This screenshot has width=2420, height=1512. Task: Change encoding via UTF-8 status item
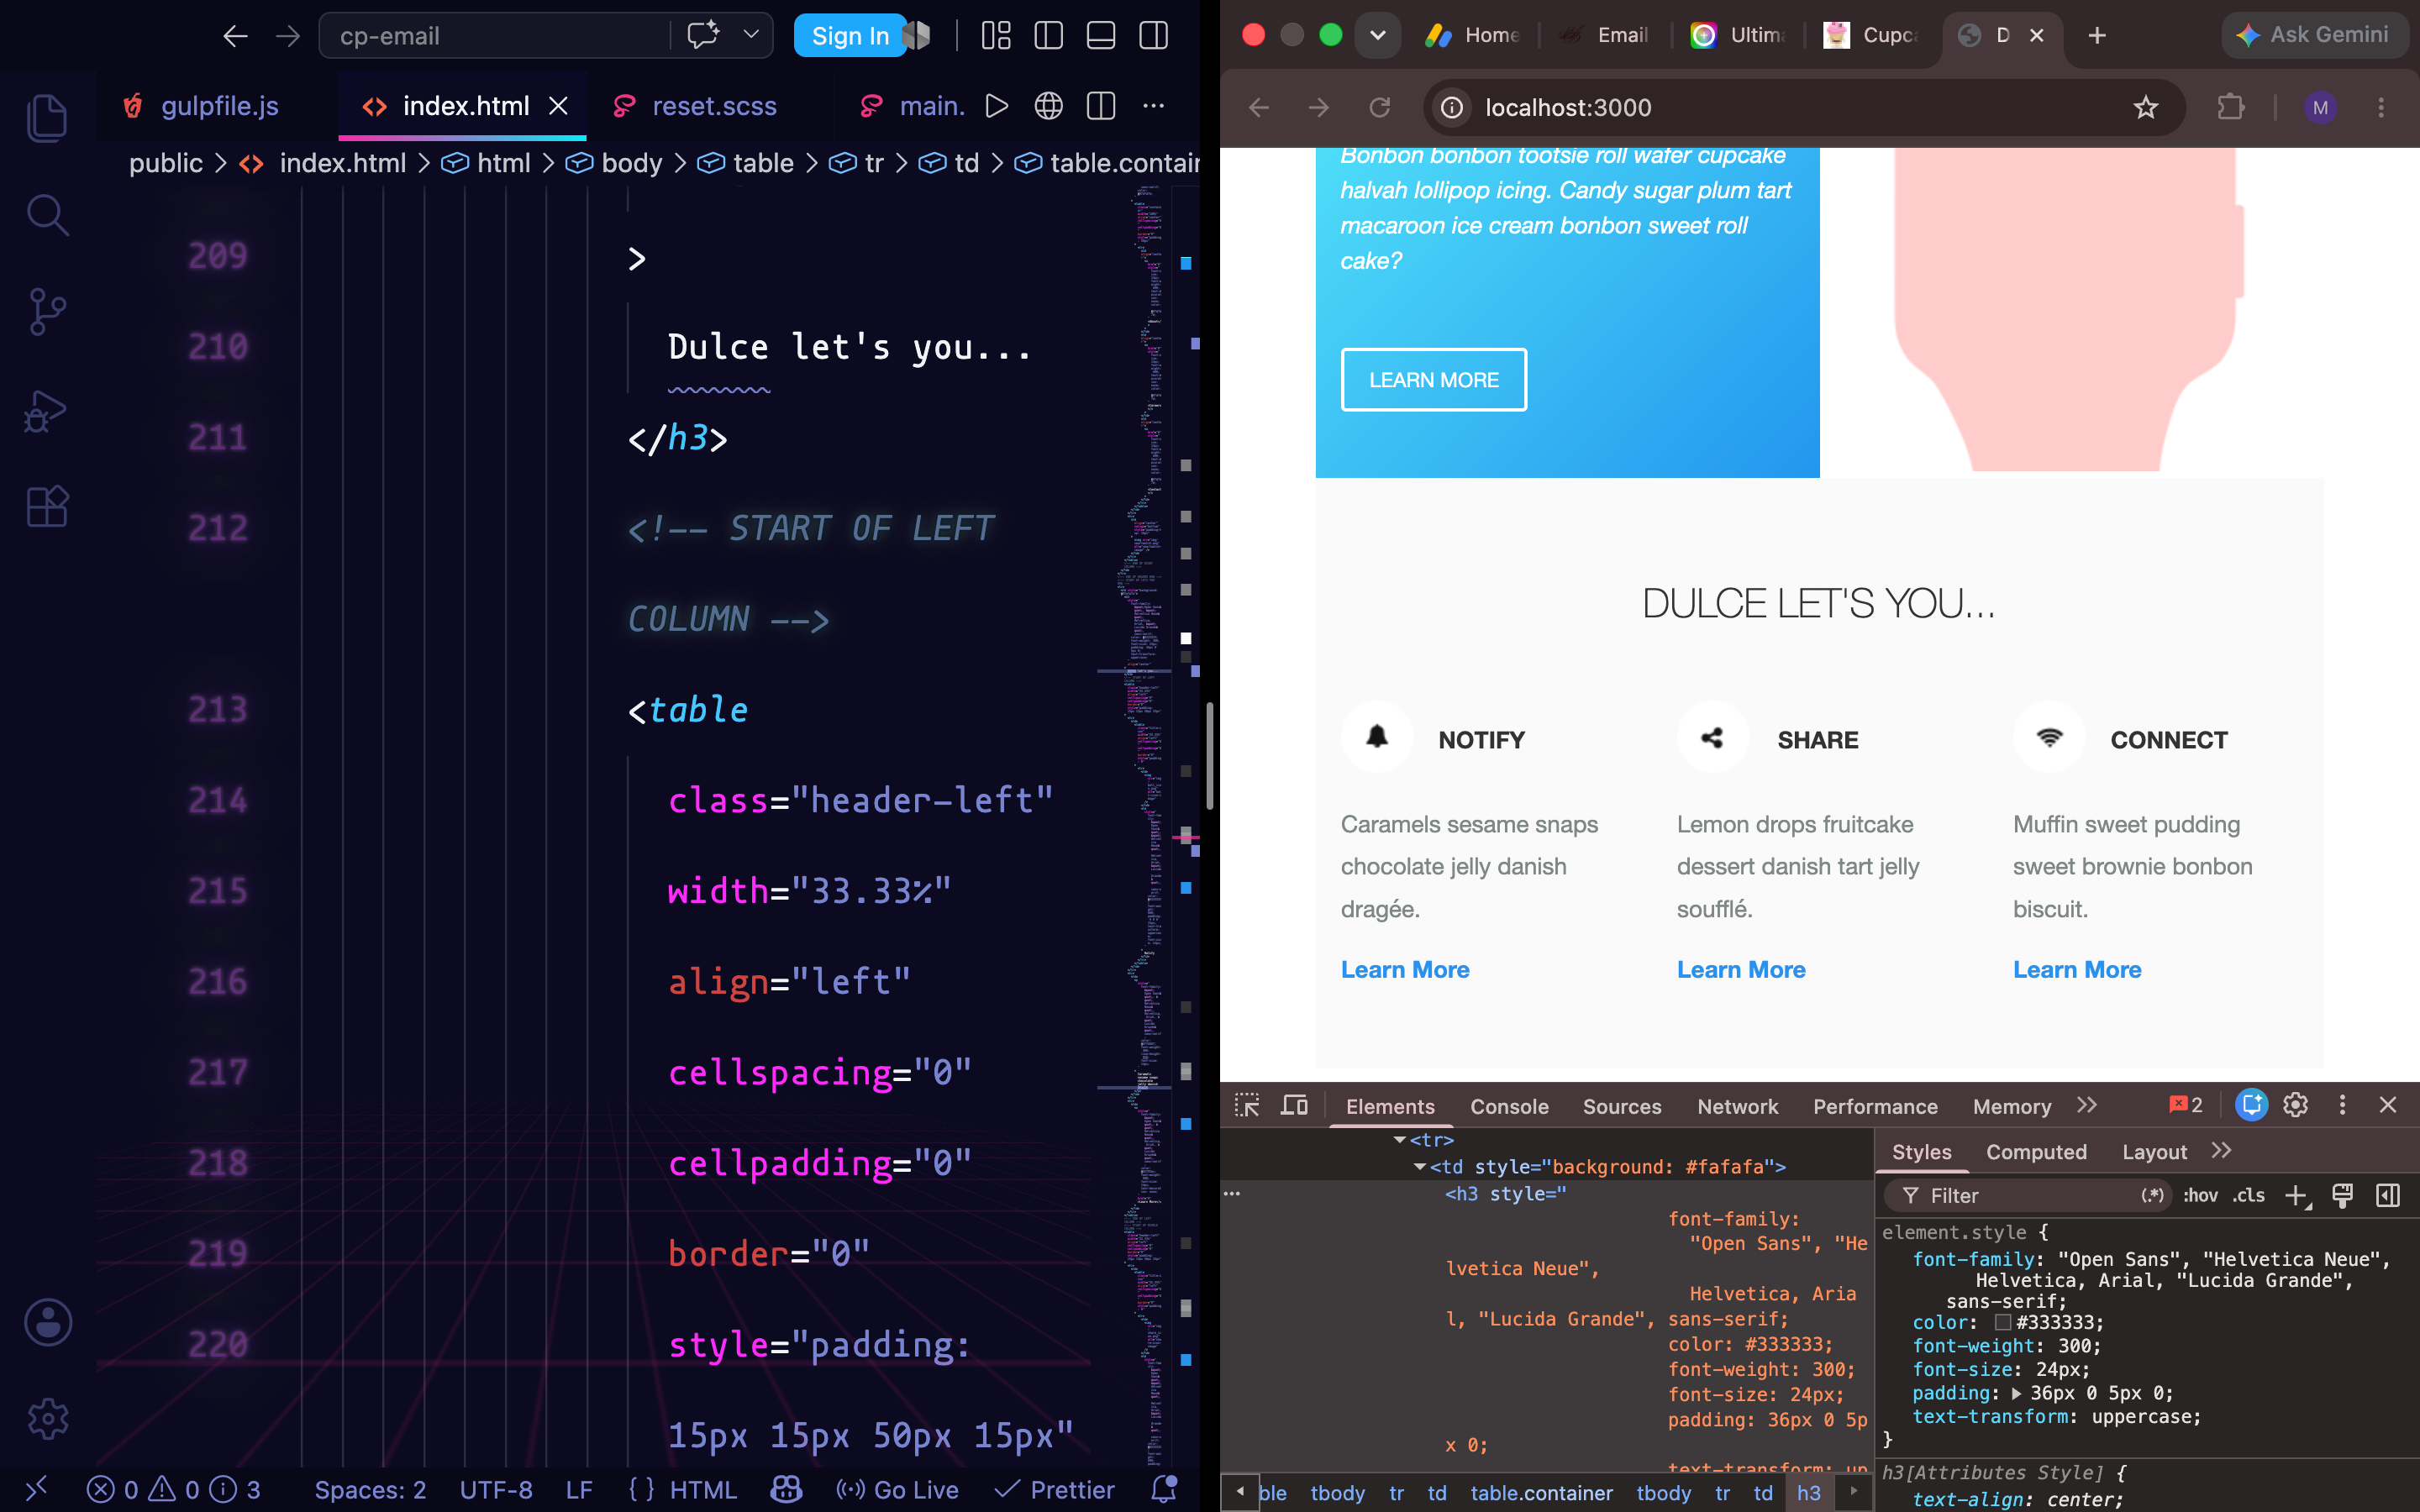pos(496,1490)
